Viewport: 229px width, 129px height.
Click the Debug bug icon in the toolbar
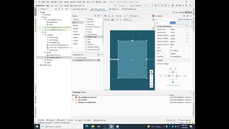(156, 5)
